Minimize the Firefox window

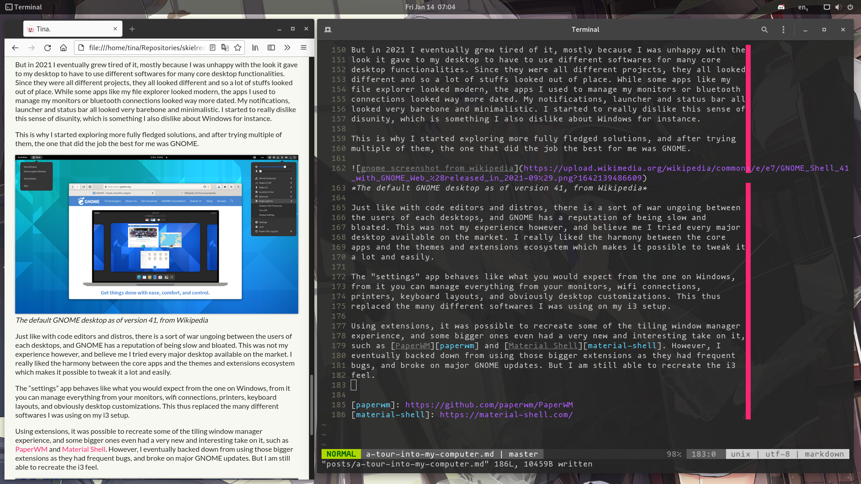point(279,29)
